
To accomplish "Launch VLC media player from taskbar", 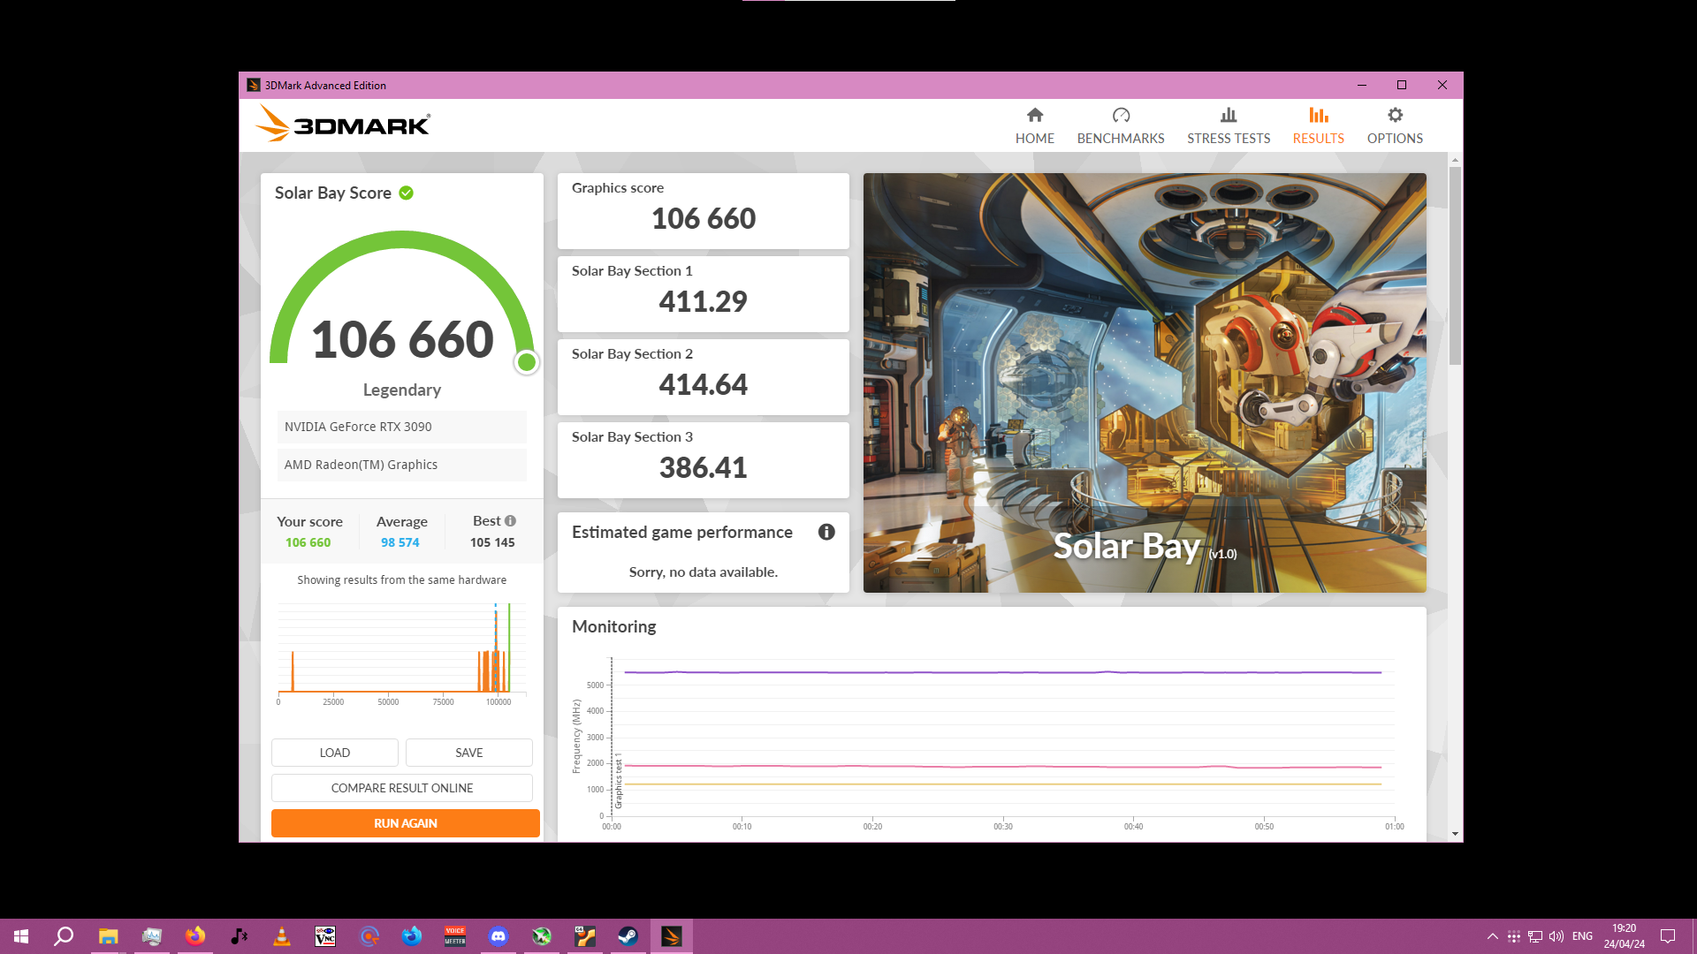I will (282, 936).
